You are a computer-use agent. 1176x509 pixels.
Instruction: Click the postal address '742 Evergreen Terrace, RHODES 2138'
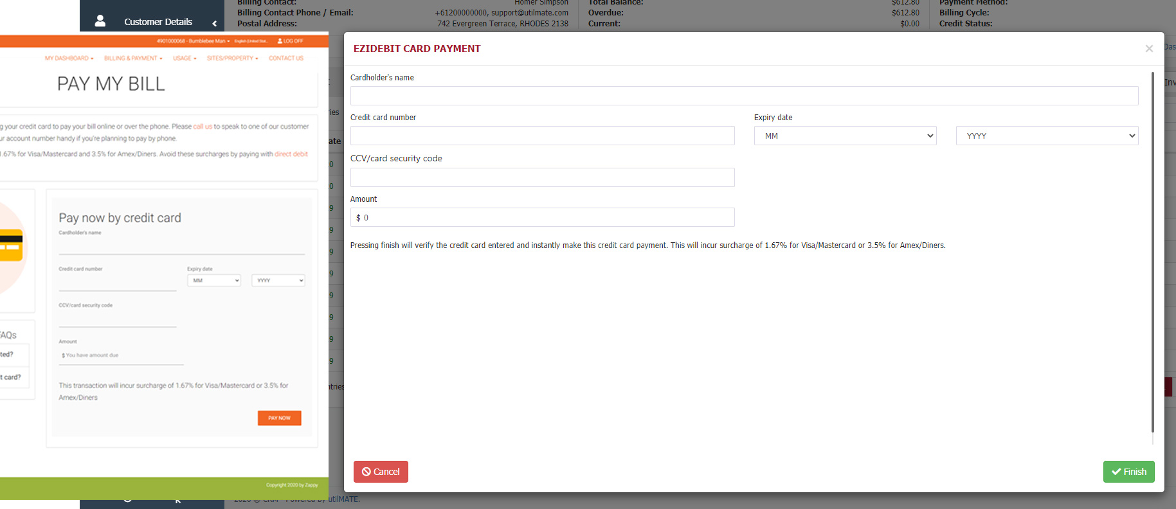(x=503, y=24)
